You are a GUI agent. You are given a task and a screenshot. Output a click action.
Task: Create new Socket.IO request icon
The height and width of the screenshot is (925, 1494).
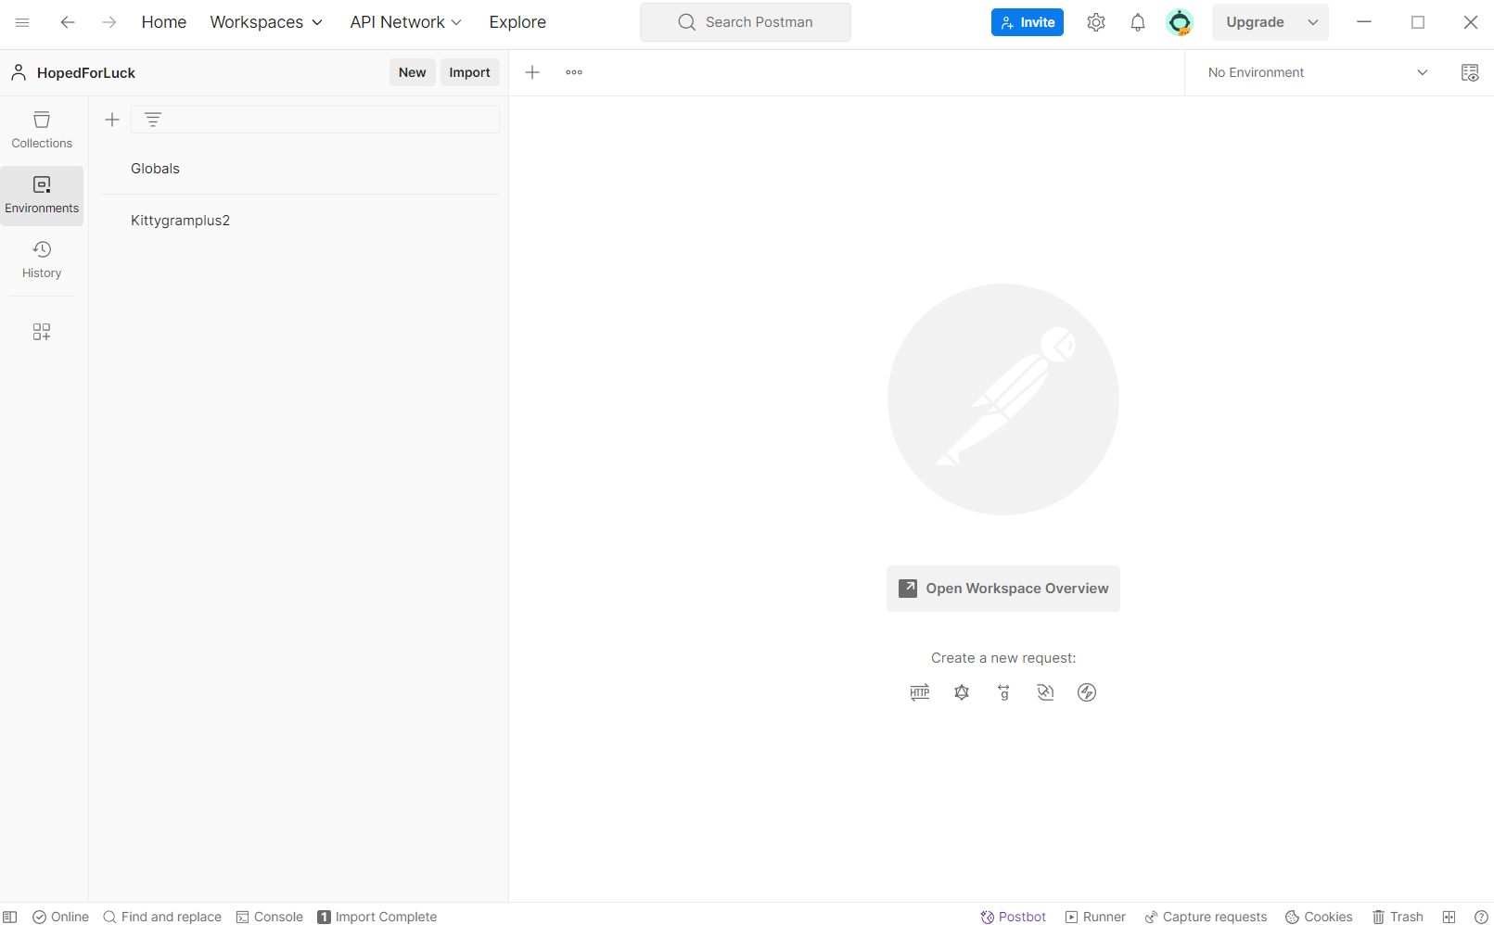(x=1087, y=692)
